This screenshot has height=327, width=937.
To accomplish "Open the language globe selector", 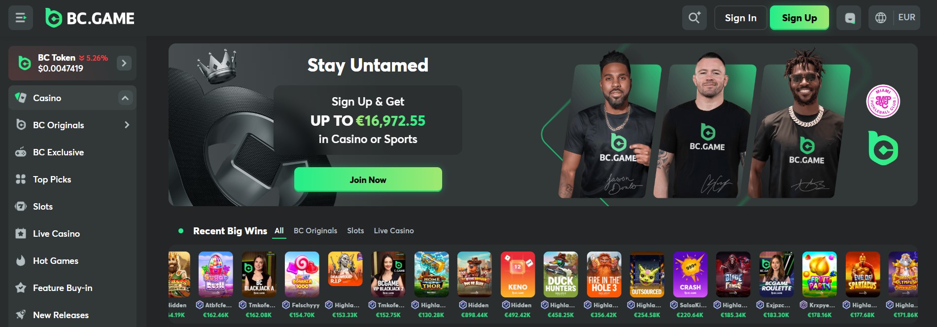I will pos(881,18).
